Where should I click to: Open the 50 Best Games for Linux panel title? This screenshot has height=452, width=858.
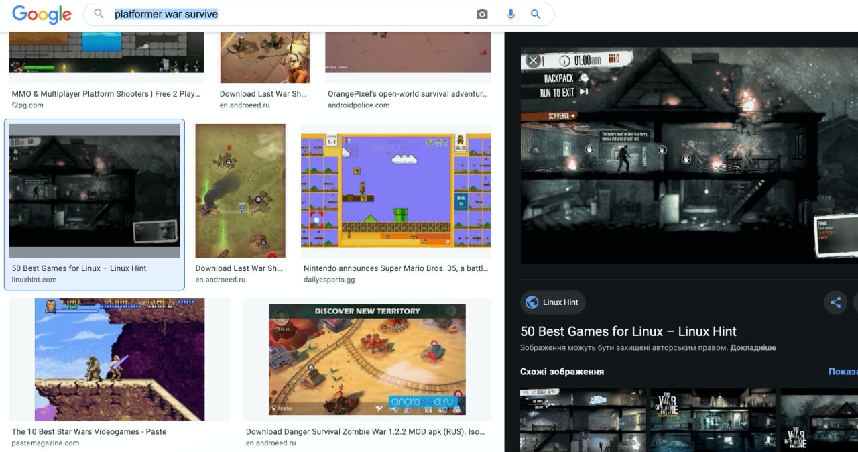(x=628, y=331)
